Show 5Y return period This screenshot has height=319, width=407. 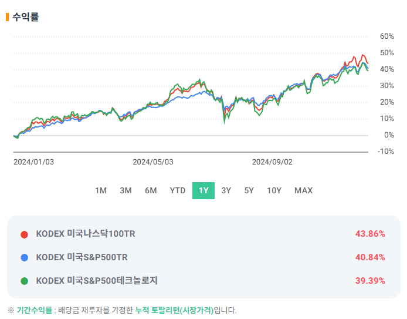click(x=249, y=190)
